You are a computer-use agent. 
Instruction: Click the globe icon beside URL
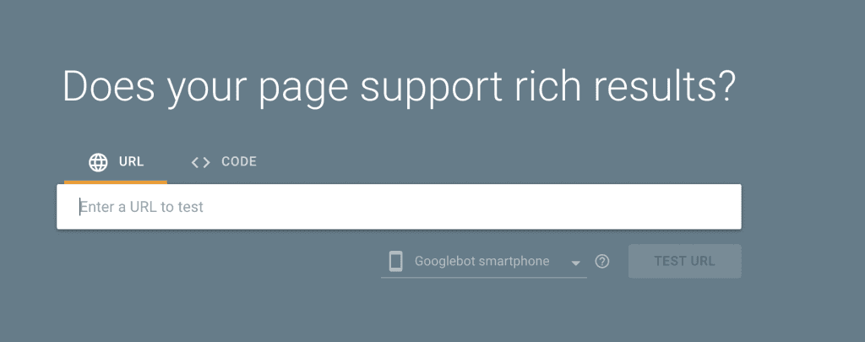click(x=98, y=162)
